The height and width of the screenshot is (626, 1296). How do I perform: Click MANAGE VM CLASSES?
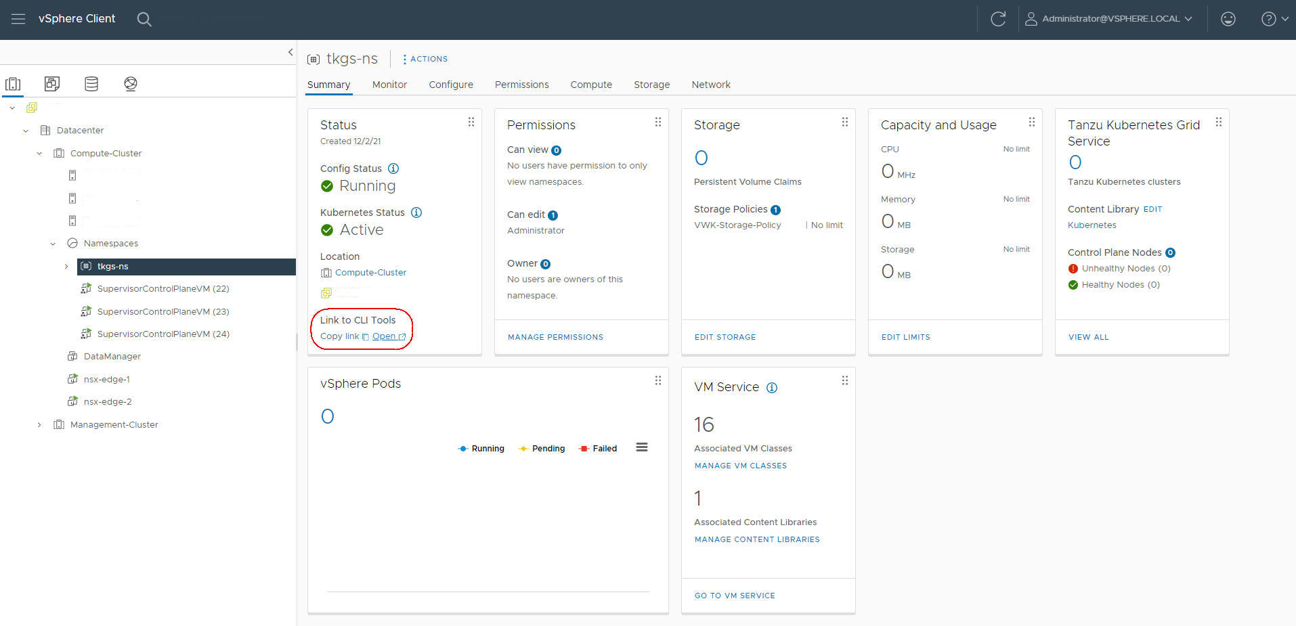pos(741,466)
